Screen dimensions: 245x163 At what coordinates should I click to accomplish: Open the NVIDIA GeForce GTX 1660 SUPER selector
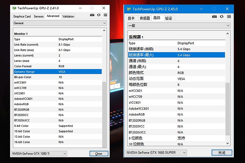pyautogui.click(x=156, y=153)
